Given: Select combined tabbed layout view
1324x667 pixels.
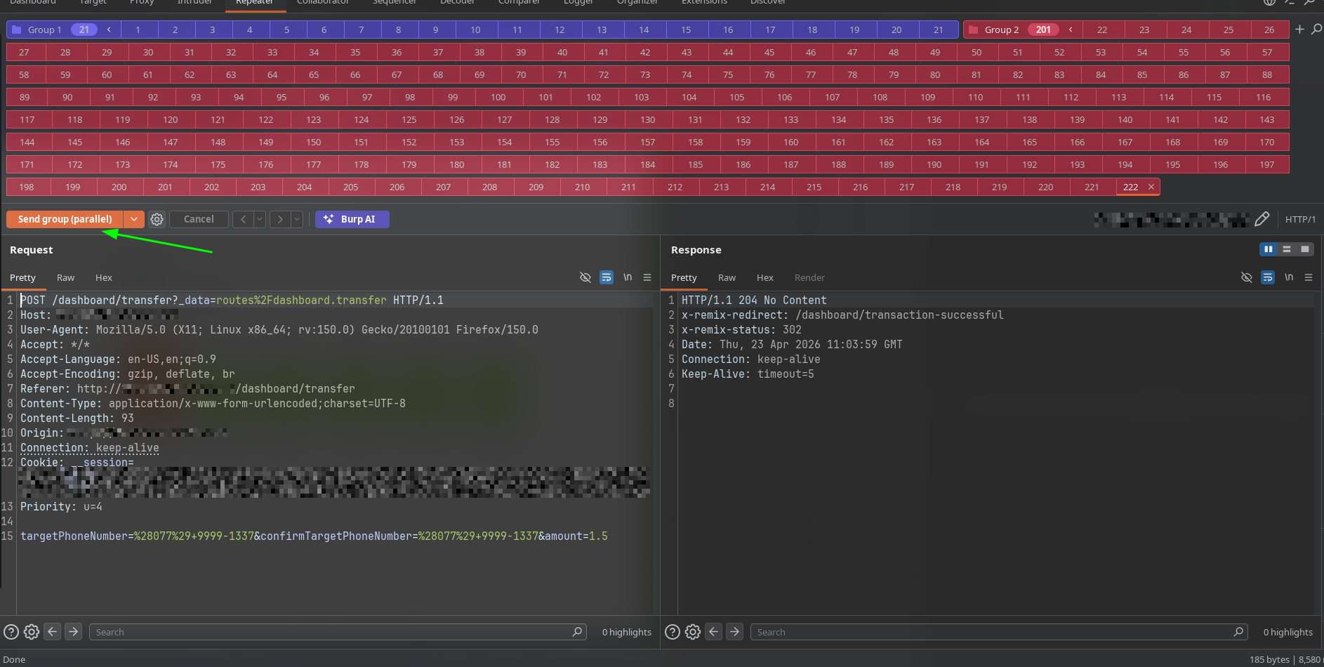Looking at the screenshot, I should click(1305, 249).
